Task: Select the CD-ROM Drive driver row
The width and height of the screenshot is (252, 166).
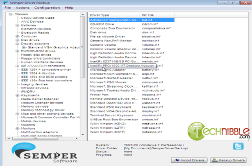Action: 132,24
